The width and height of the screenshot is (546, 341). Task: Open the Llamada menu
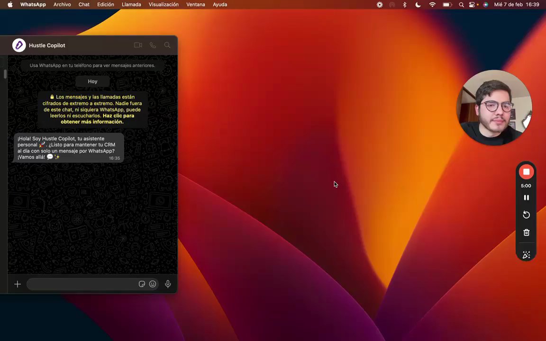(131, 5)
